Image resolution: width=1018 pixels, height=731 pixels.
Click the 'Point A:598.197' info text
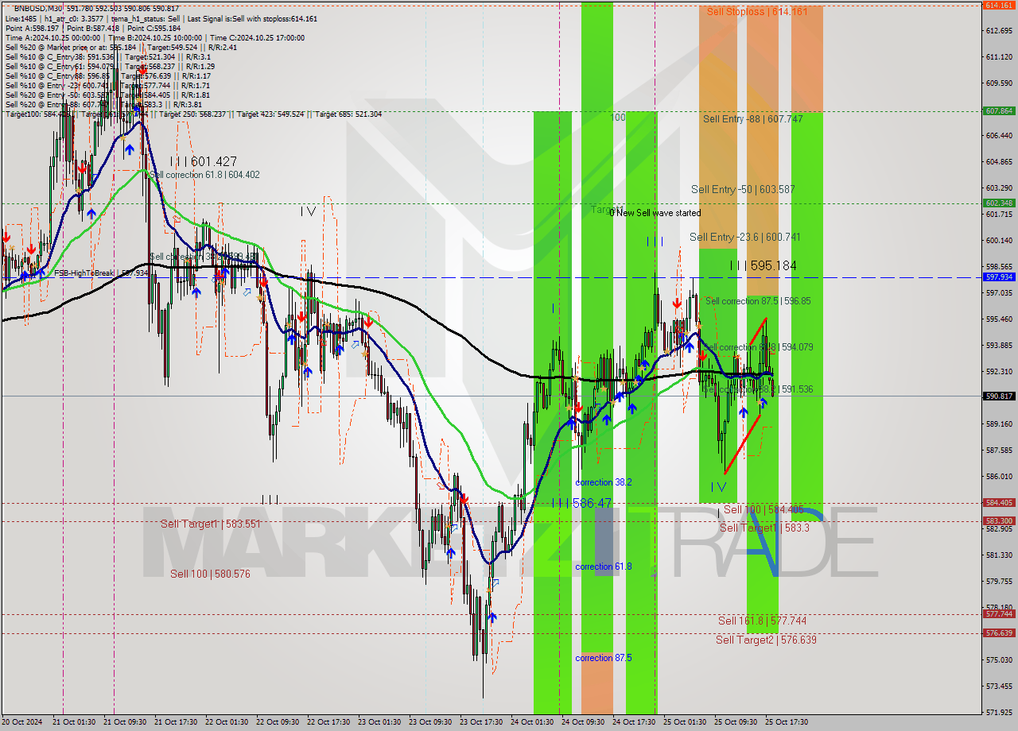coord(32,28)
